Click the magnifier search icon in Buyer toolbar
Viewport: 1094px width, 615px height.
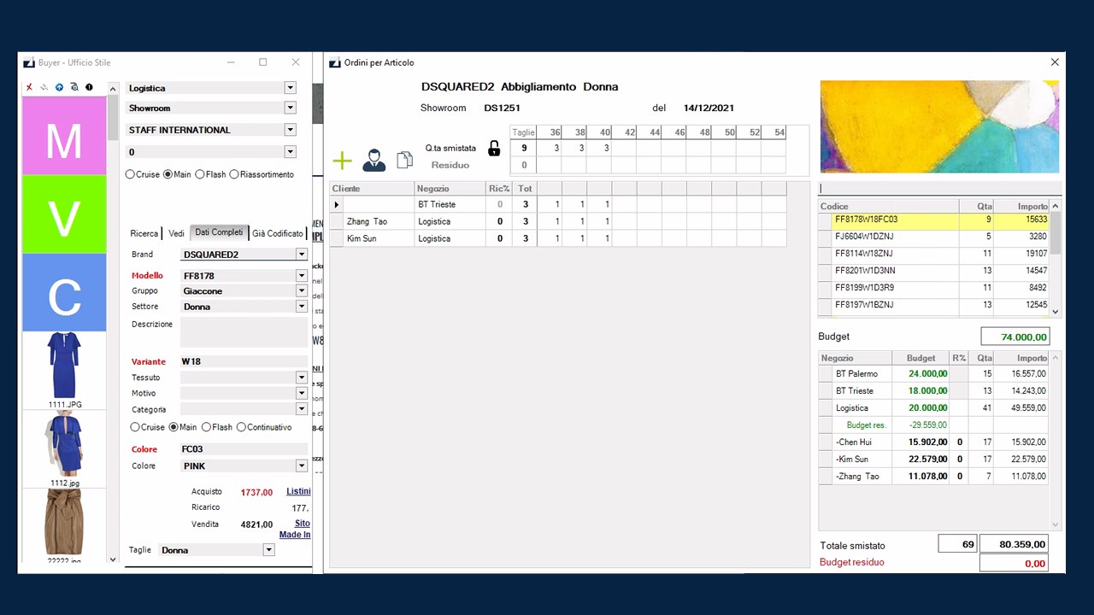74,87
